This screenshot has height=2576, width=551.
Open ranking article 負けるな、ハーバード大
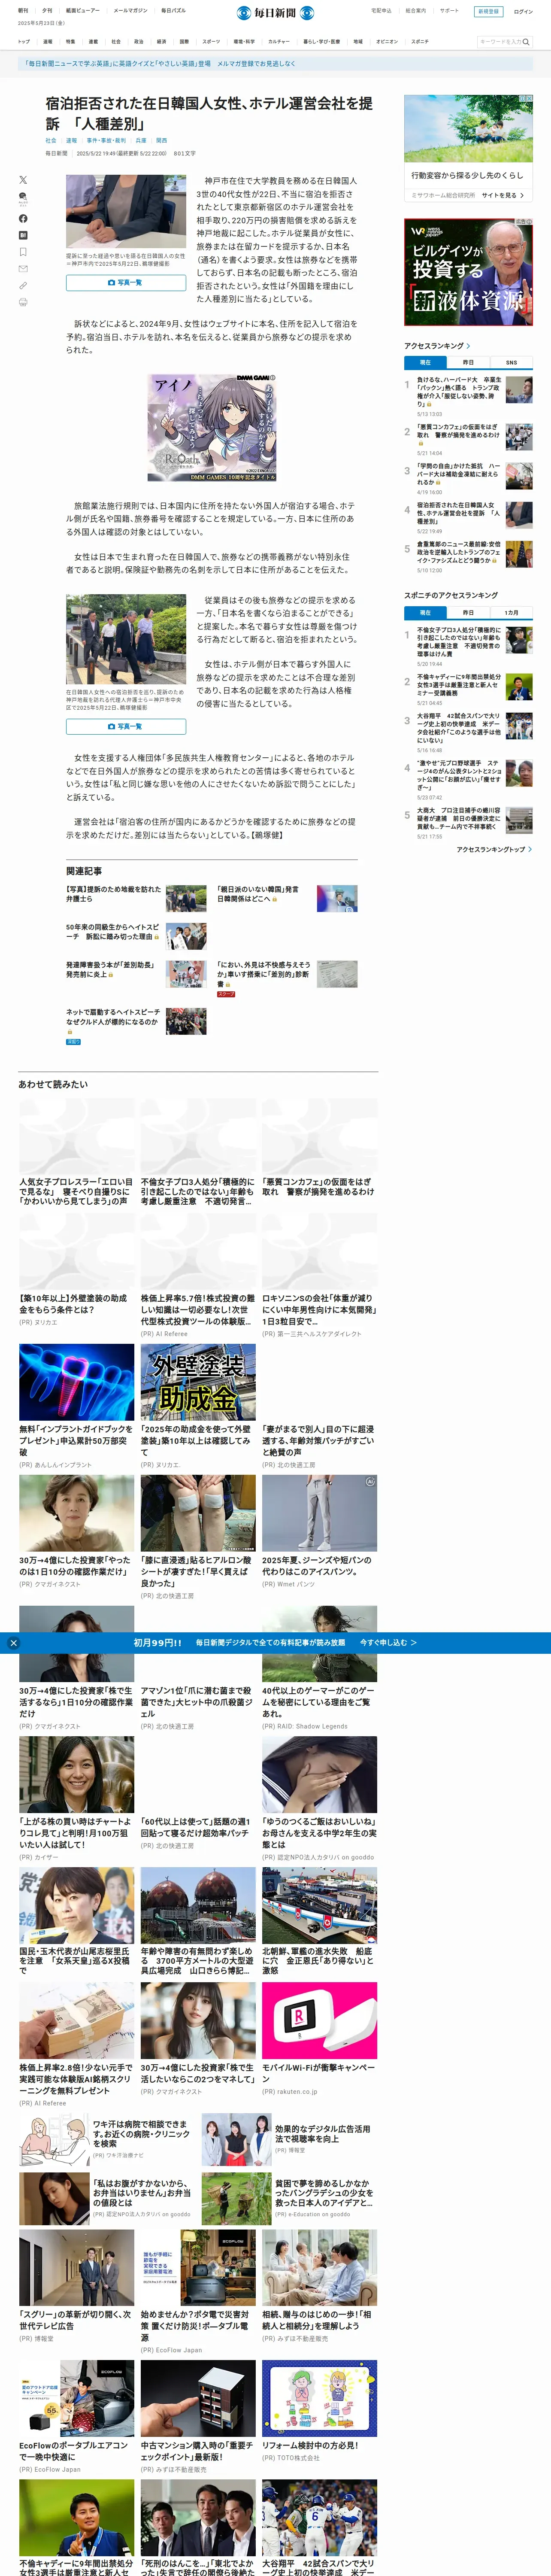pos(459,391)
